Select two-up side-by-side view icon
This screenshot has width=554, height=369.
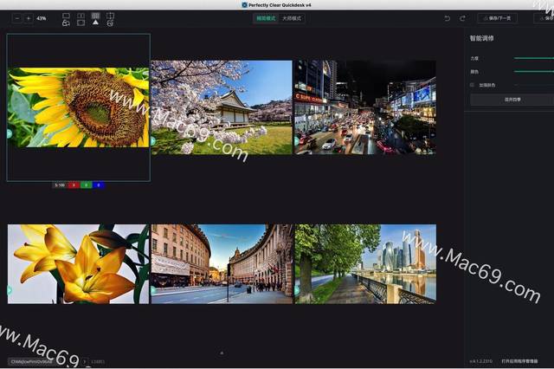(x=81, y=16)
